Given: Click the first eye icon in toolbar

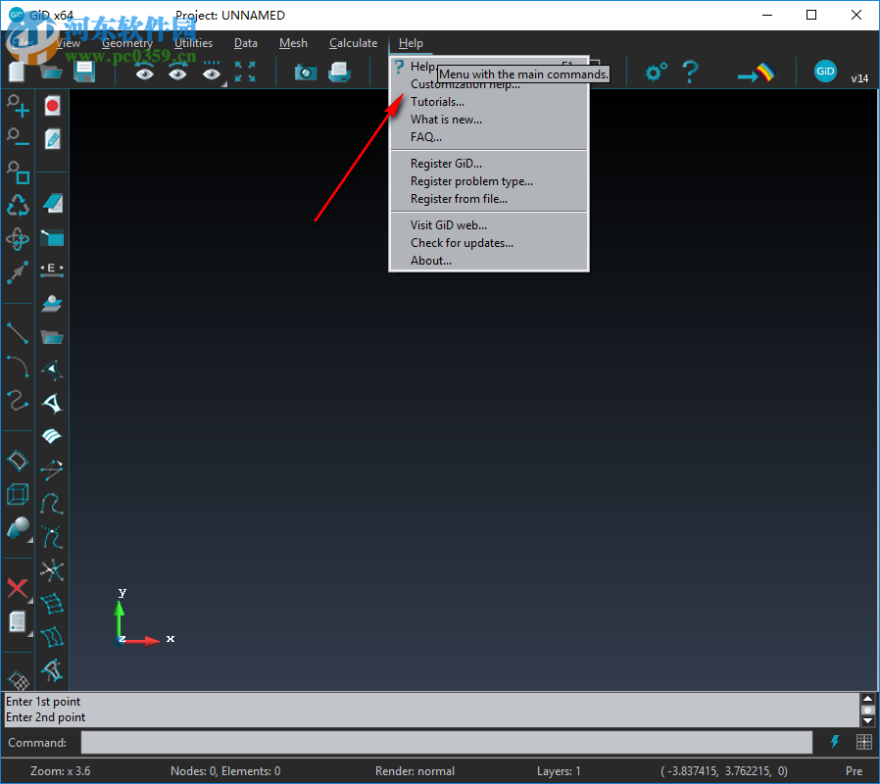Looking at the screenshot, I should coord(144,73).
